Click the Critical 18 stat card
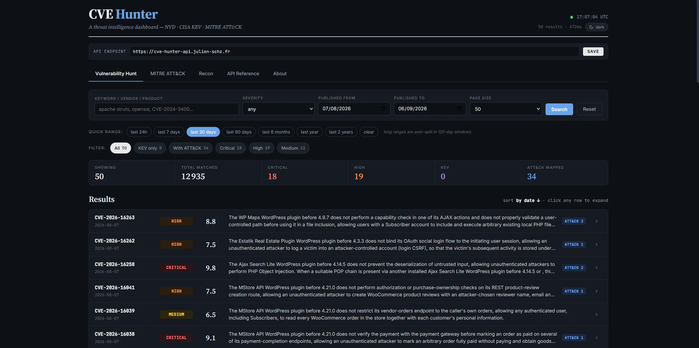Image resolution: width=699 pixels, height=348 pixels. (x=305, y=173)
